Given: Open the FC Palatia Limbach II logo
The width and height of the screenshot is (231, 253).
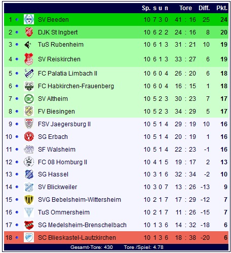Looking at the screenshot, I should (29, 74).
